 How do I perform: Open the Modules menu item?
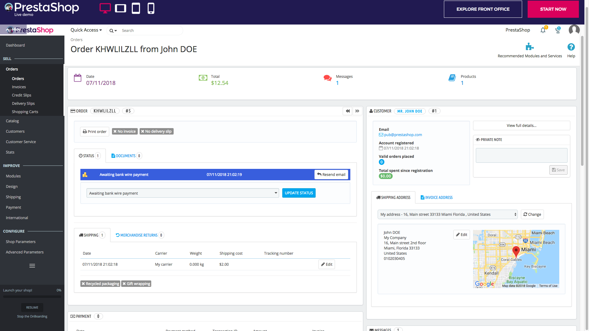pyautogui.click(x=13, y=176)
